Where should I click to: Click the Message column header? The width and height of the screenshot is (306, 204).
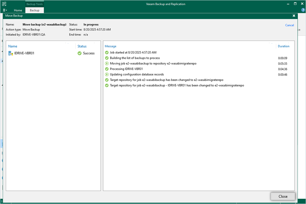click(111, 46)
